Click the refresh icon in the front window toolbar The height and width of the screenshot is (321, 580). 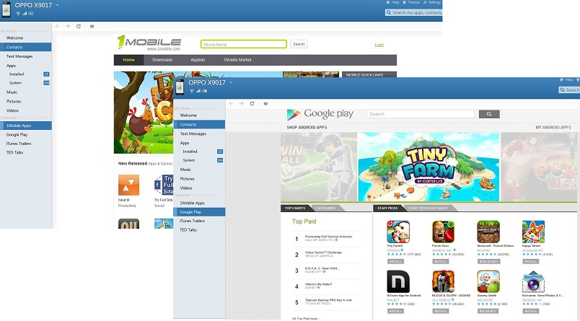click(252, 104)
